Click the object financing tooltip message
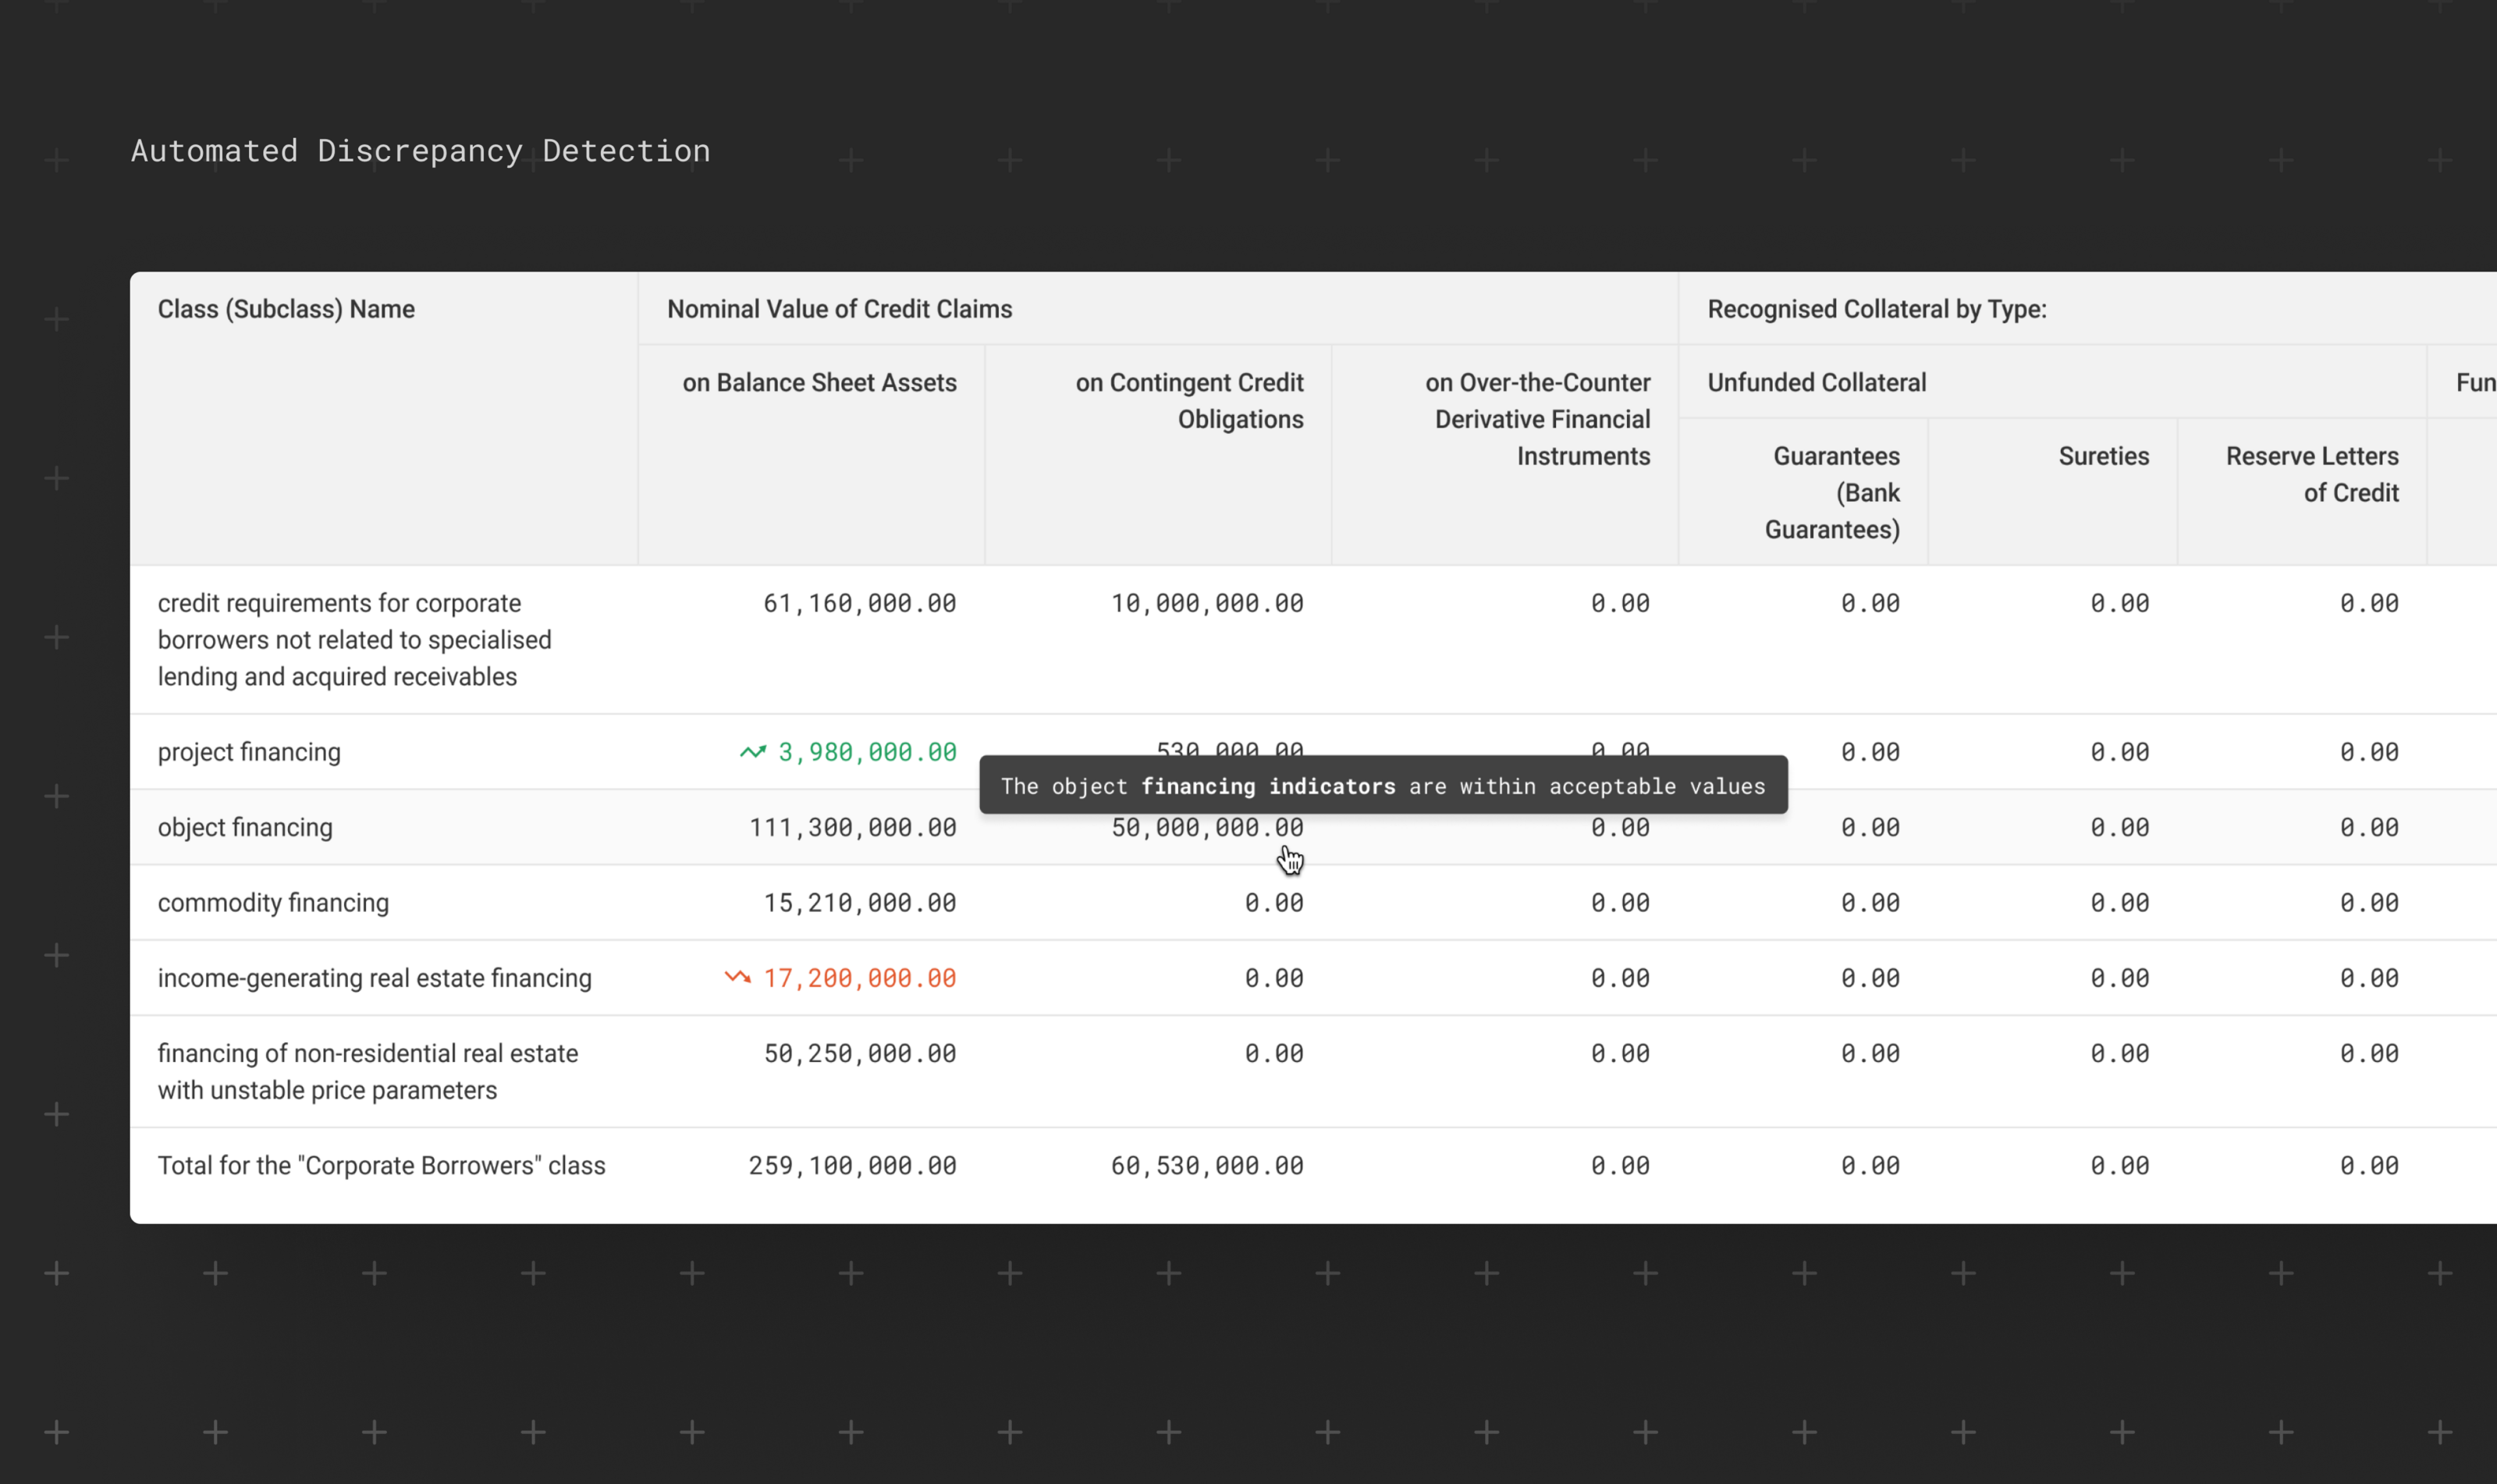The image size is (2497, 1484). click(x=1382, y=786)
